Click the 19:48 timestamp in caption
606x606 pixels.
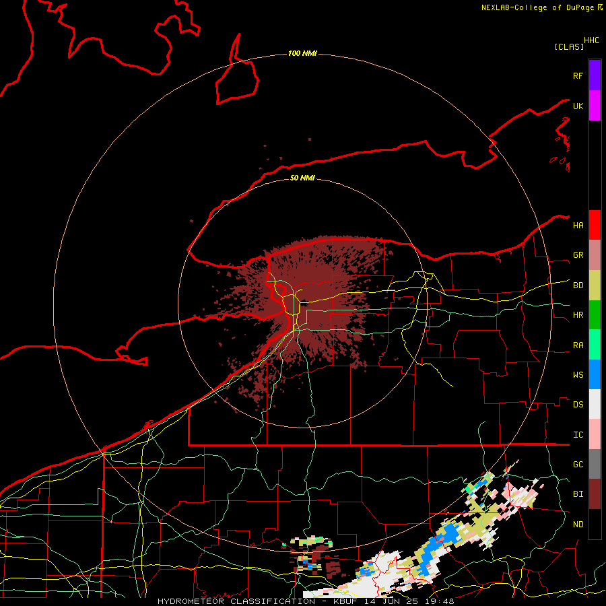click(438, 601)
